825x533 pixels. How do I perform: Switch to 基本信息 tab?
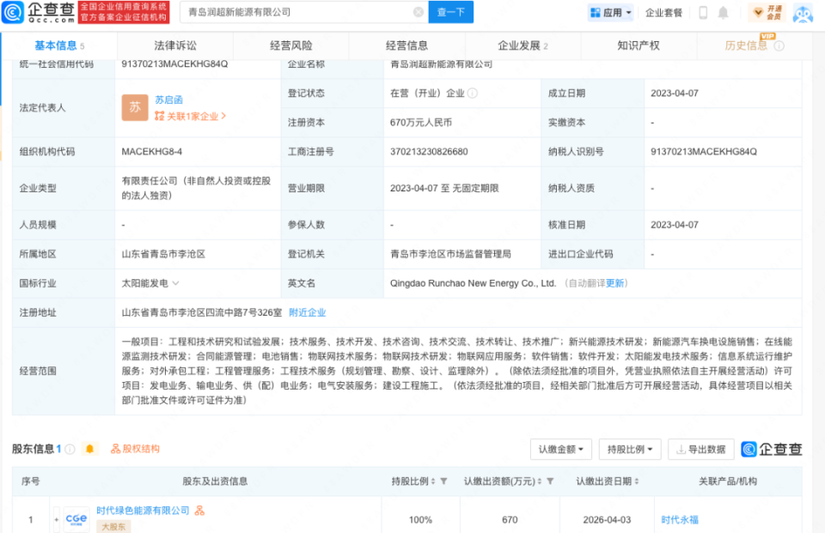click(x=59, y=45)
